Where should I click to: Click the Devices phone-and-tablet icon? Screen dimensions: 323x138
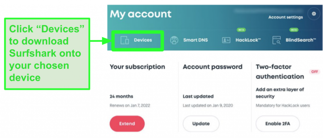click(125, 40)
